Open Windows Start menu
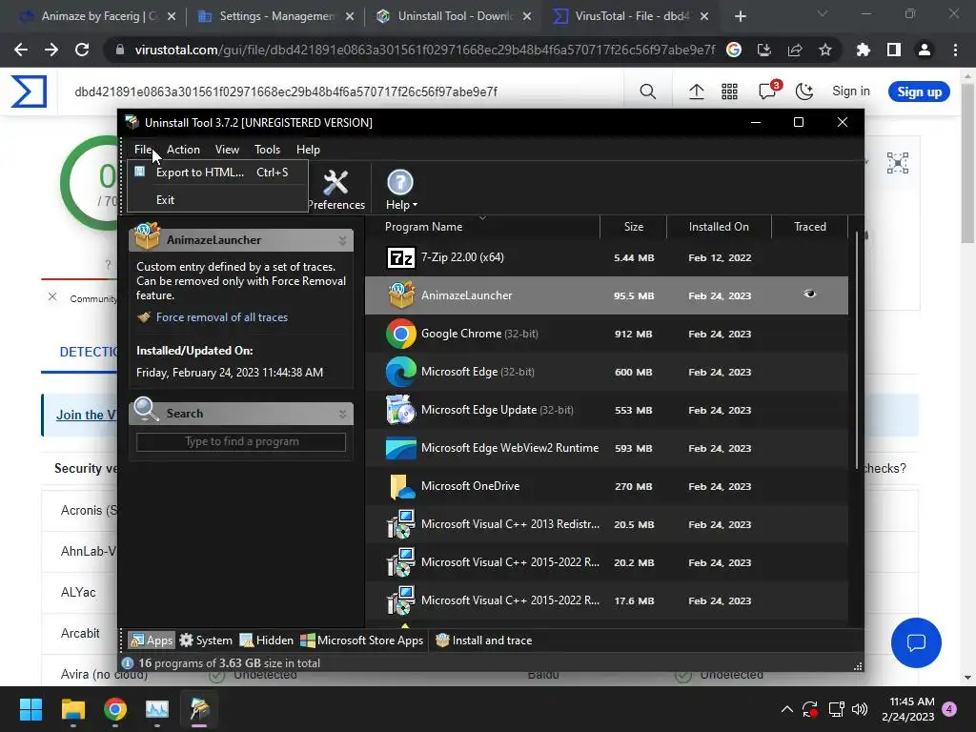Screen dimensions: 976x732 [30, 709]
